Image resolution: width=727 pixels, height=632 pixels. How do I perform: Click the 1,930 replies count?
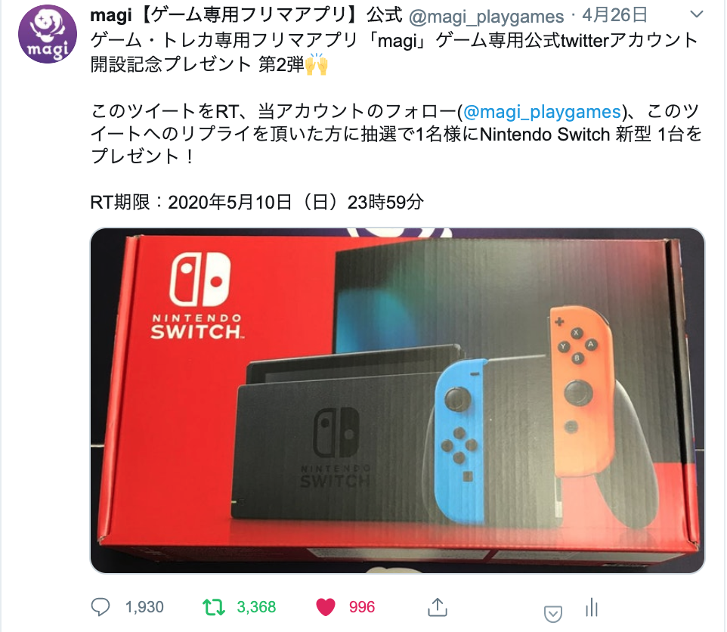pyautogui.click(x=144, y=607)
